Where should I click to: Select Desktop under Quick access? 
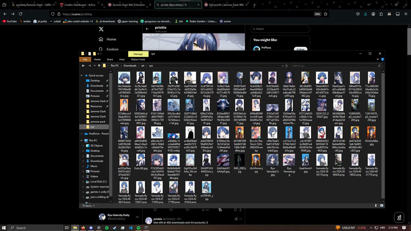pyautogui.click(x=95, y=80)
